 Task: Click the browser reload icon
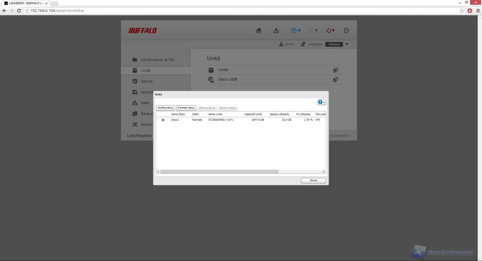pos(19,11)
